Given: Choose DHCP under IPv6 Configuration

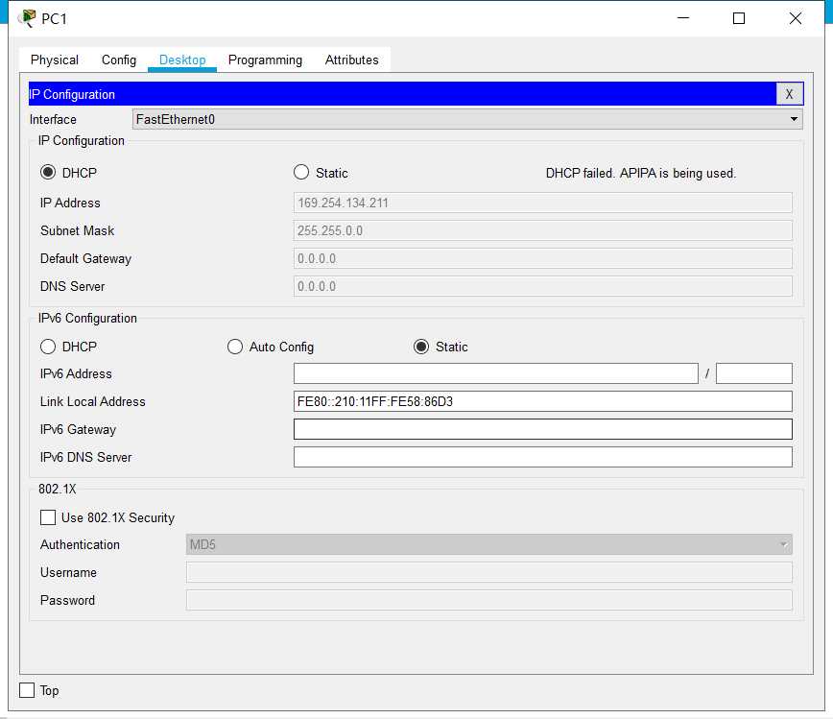Looking at the screenshot, I should pyautogui.click(x=48, y=347).
